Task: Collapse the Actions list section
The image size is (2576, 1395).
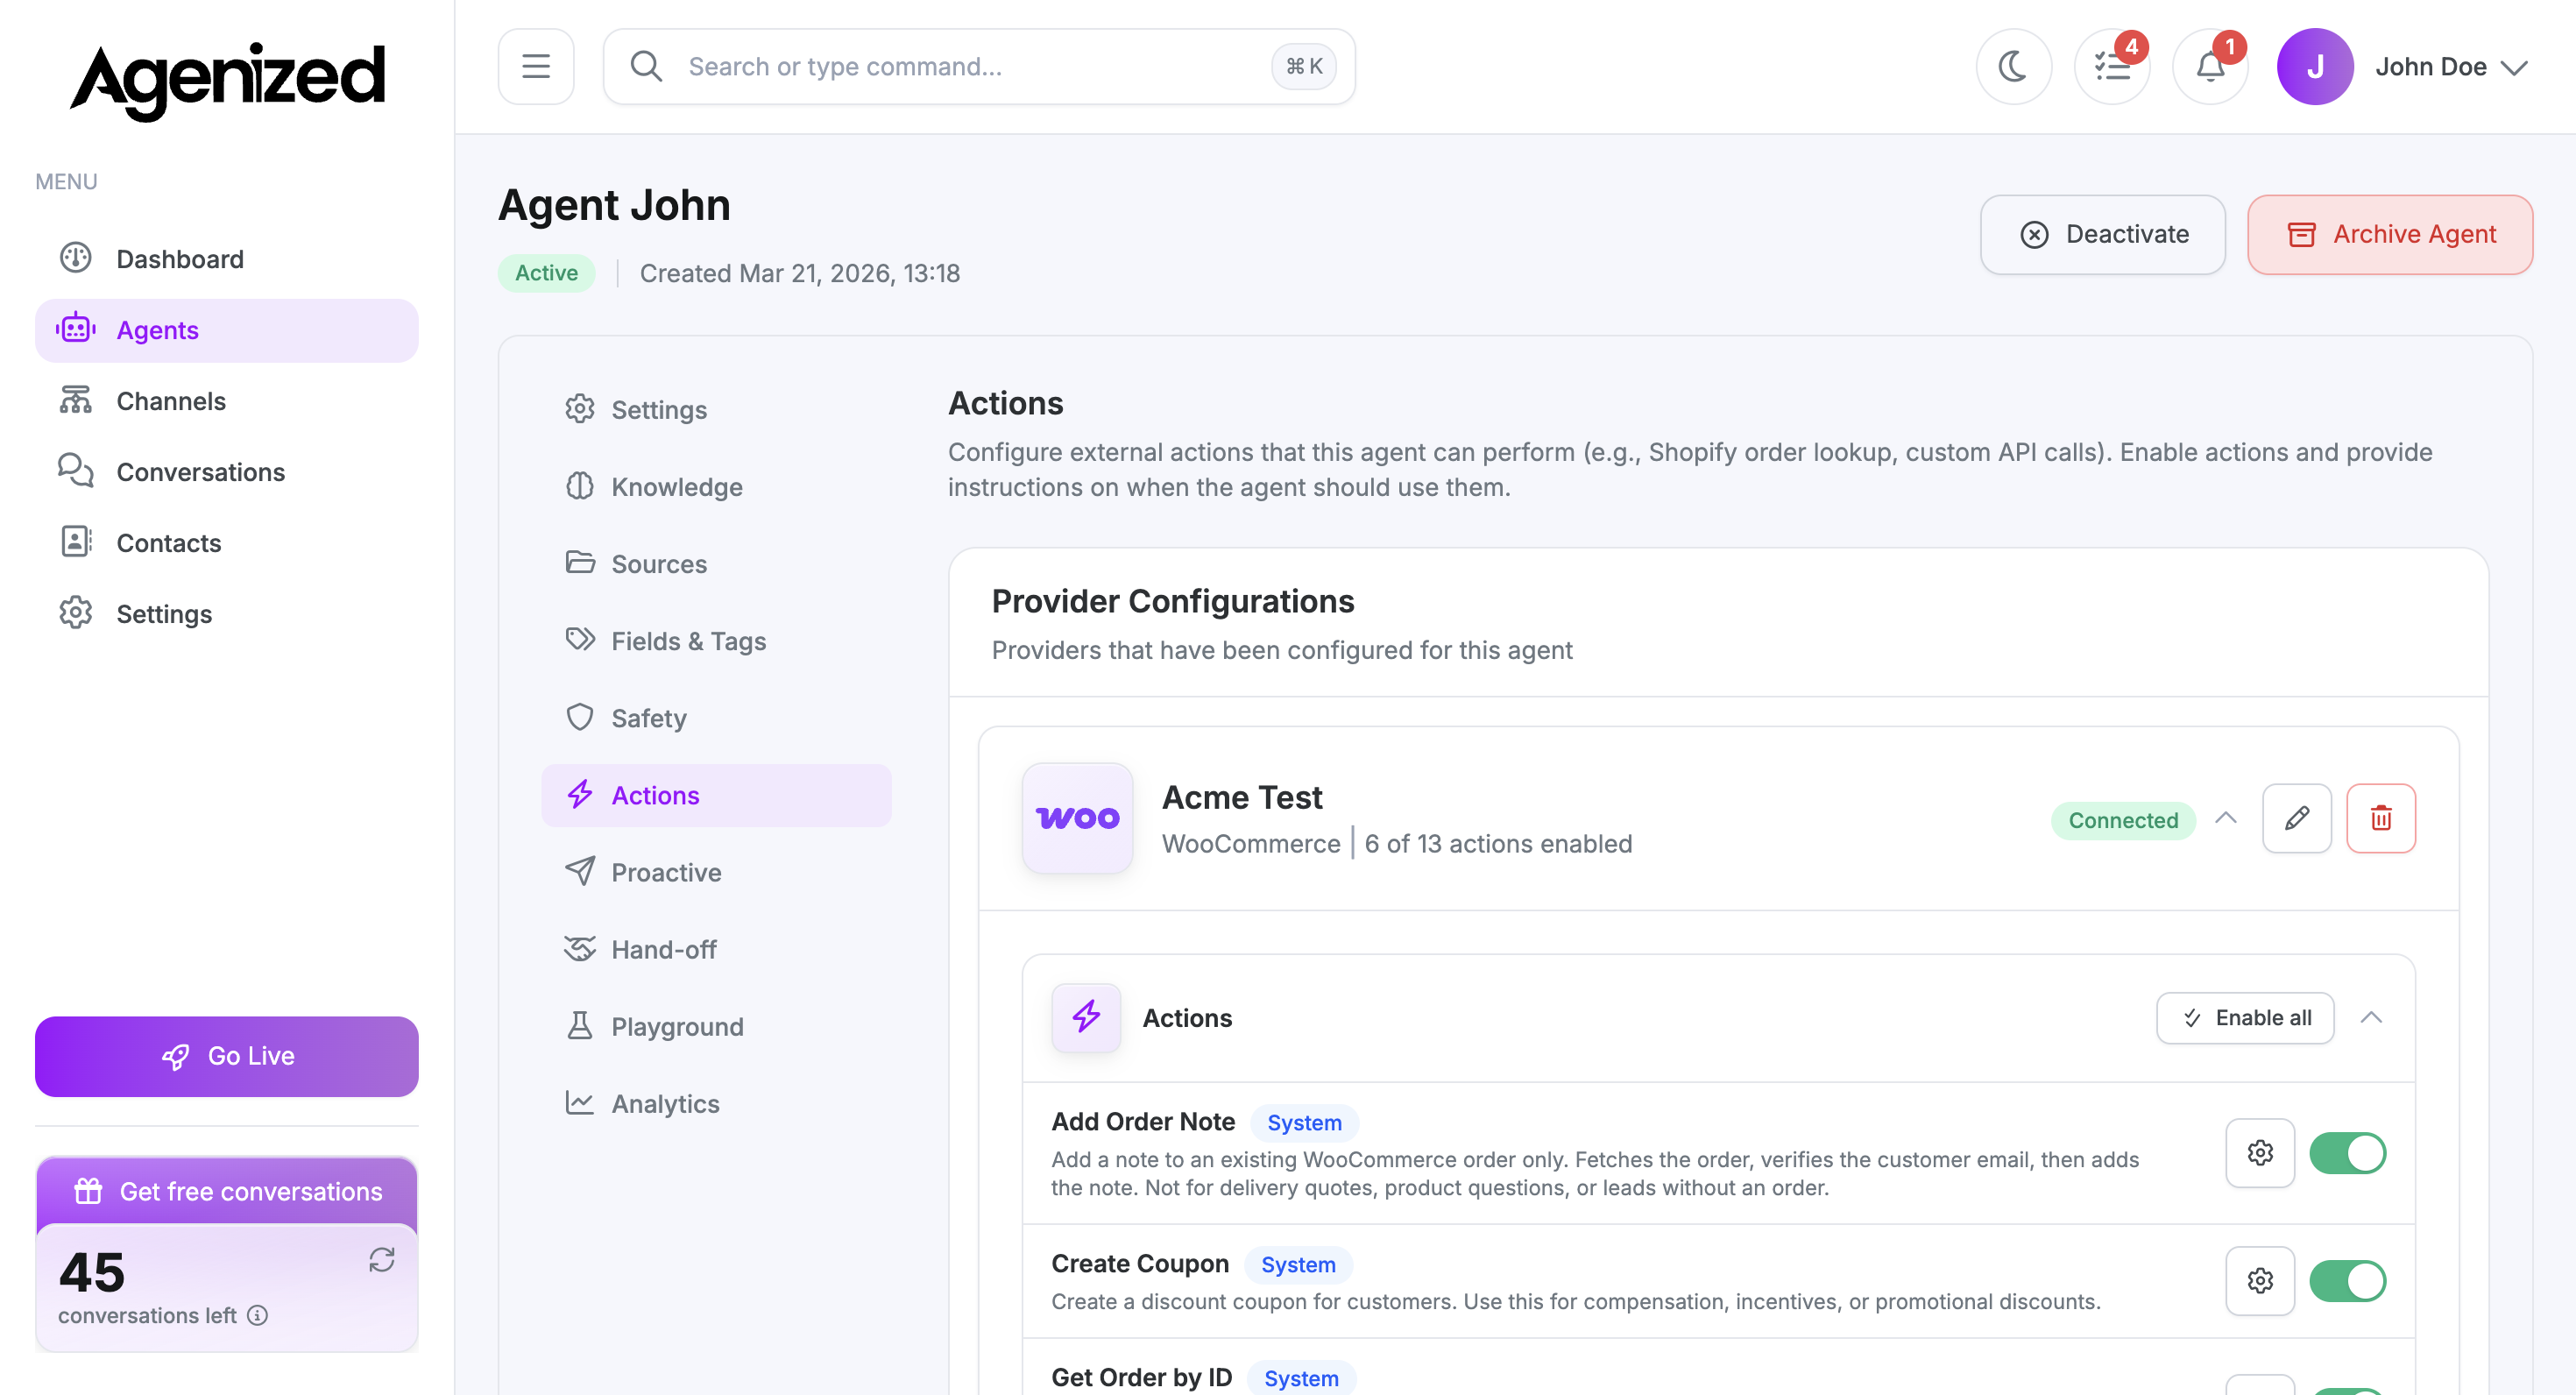Action: pos(2373,1018)
